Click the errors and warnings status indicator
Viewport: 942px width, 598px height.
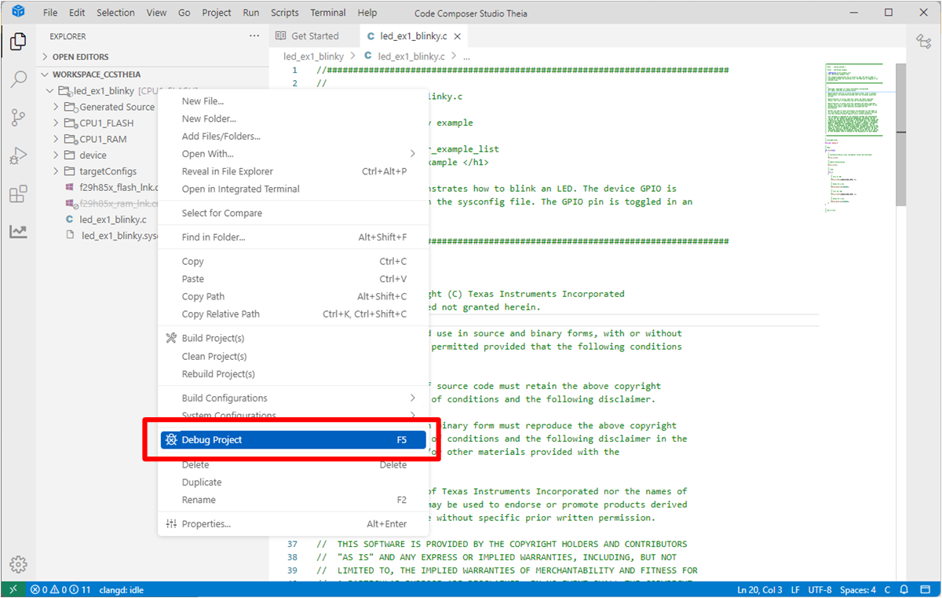(x=60, y=589)
